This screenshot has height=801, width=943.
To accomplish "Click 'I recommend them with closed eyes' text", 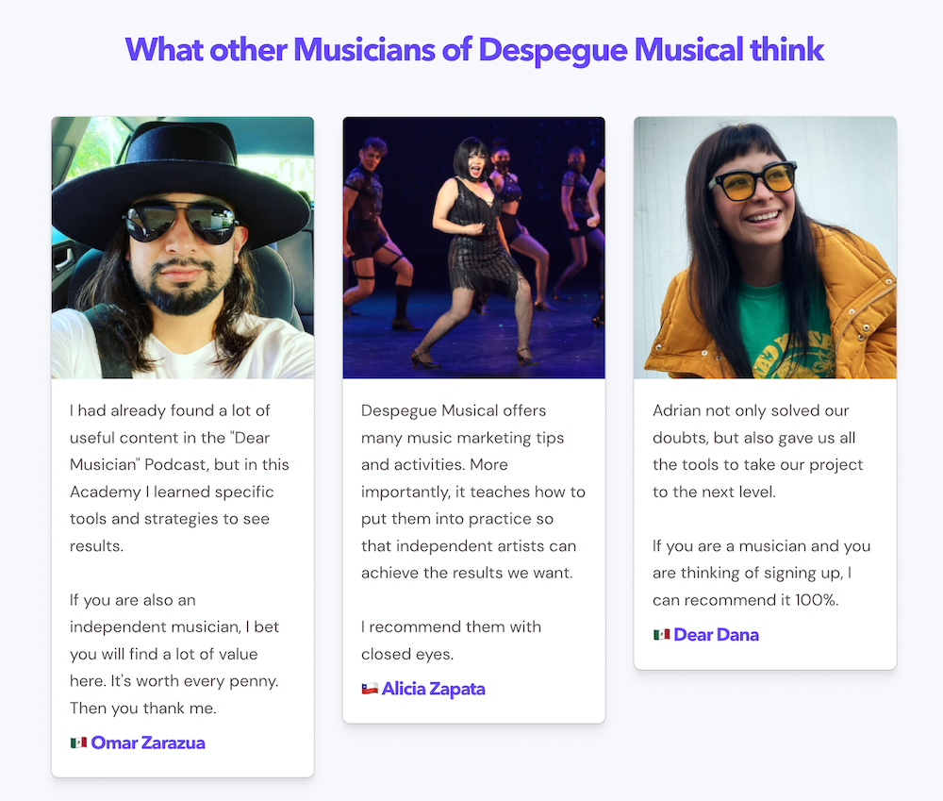I will (x=451, y=641).
